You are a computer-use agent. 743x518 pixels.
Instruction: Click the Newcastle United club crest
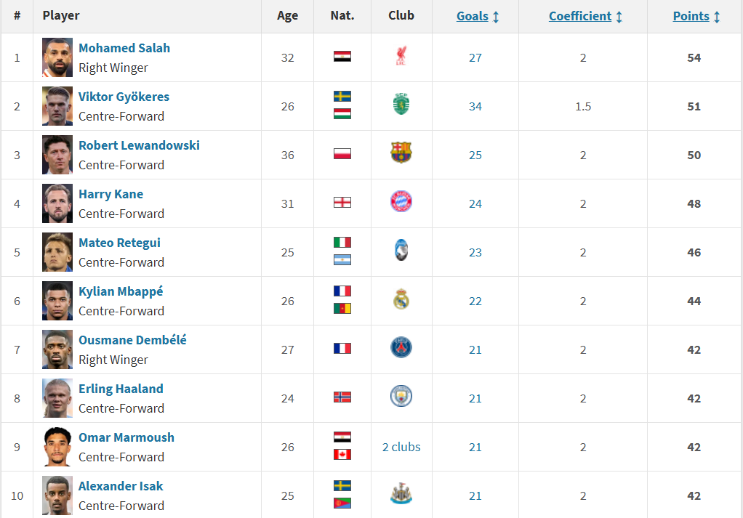click(401, 494)
